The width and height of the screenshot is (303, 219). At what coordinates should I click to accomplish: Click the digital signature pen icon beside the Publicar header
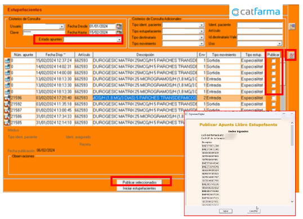pos(291,55)
